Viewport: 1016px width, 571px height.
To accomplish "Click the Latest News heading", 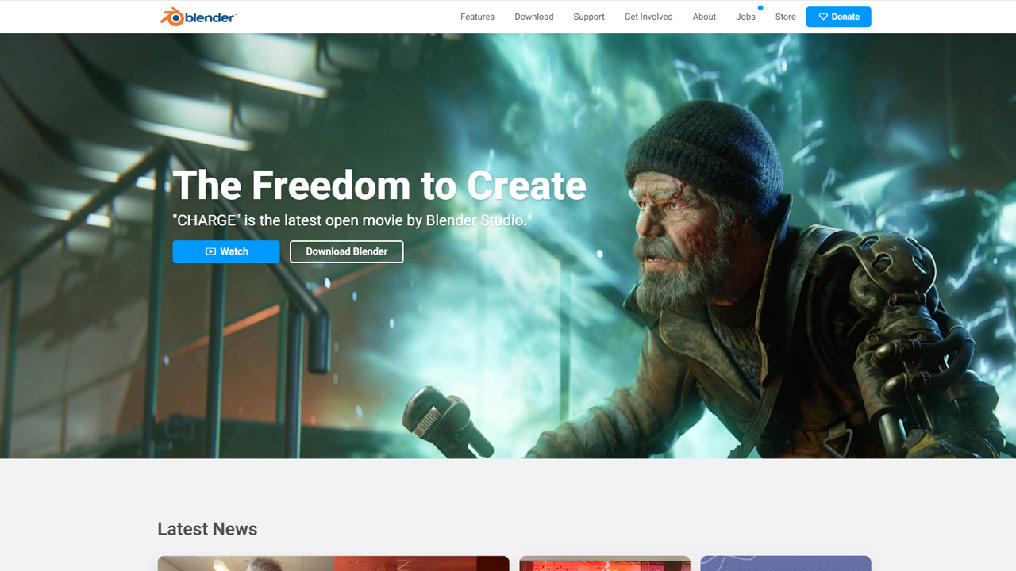I will click(x=207, y=529).
